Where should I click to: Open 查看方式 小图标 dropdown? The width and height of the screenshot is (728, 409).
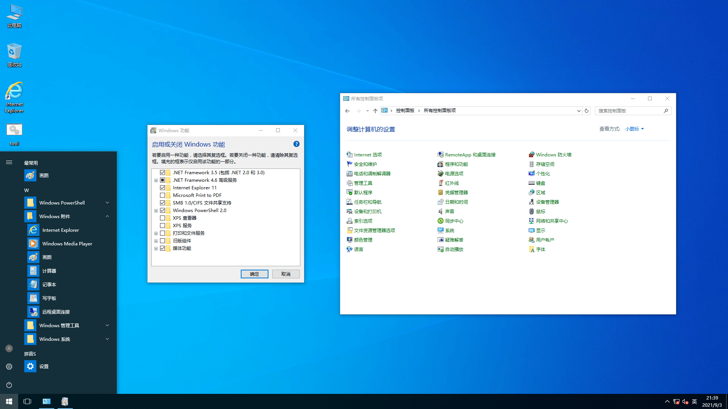point(634,129)
